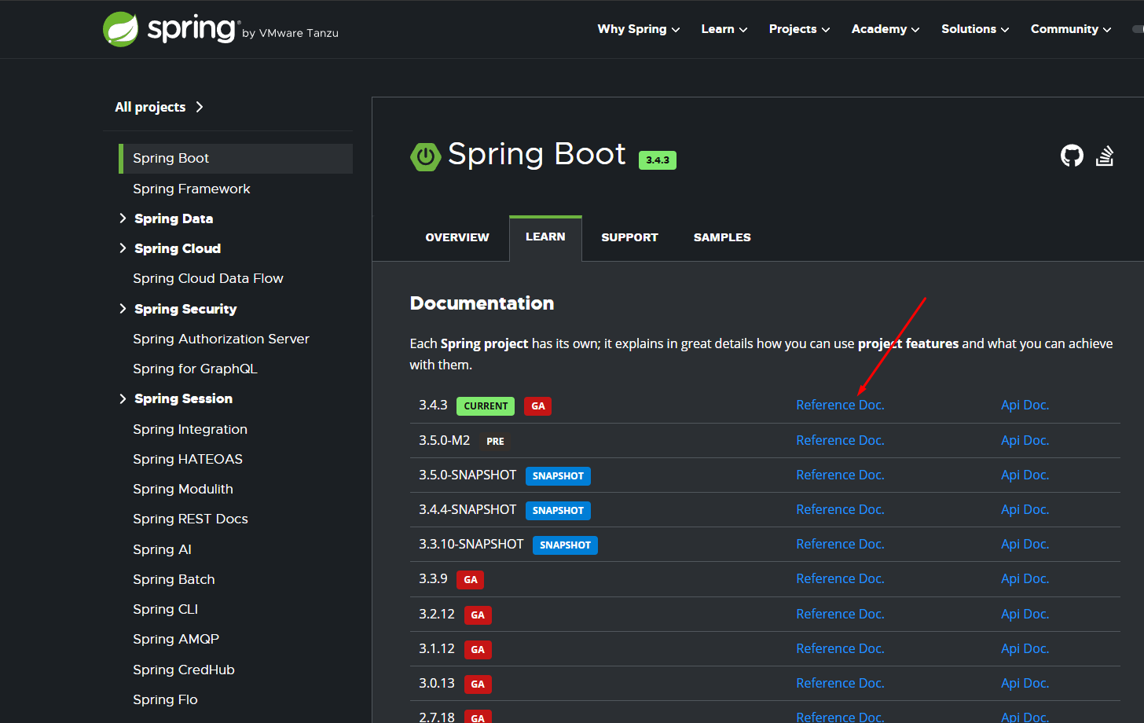Select Spring CLI project

point(165,609)
